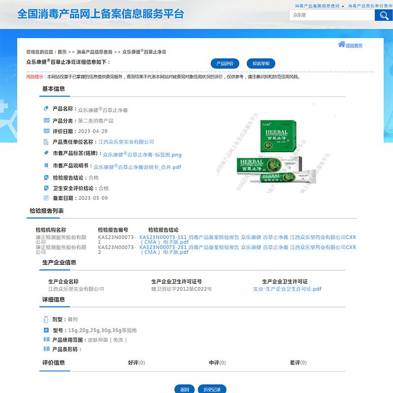This screenshot has width=393, height=393.
Task: Open 实业-生产企业卫生许可证.pdf license link
Action: 287,289
